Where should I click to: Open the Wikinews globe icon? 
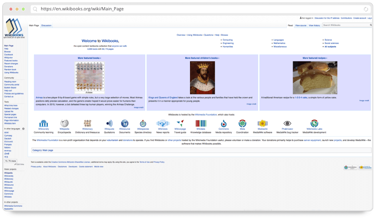point(163,123)
